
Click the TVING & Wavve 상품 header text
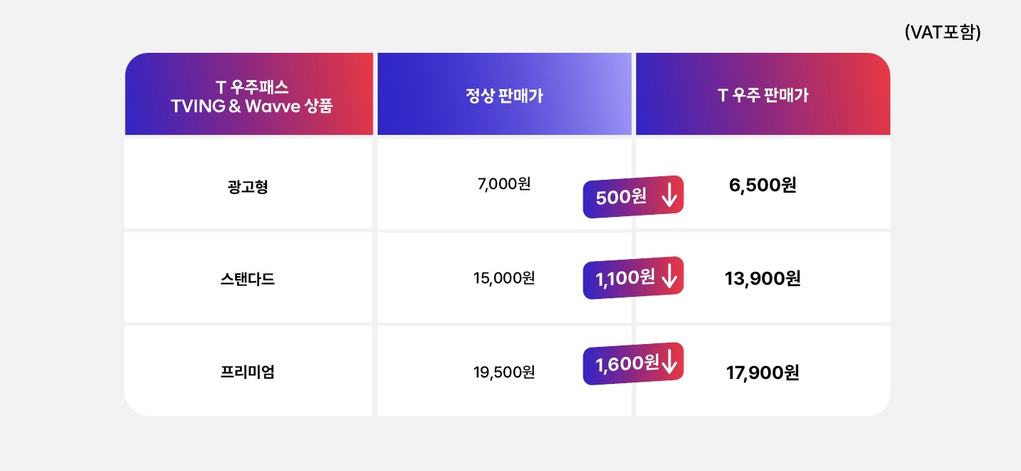(x=251, y=107)
